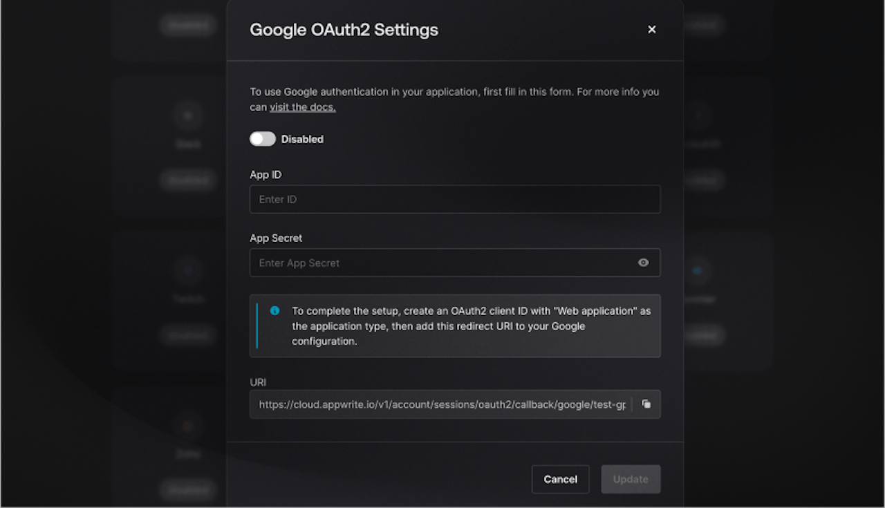Click the 'Google OAuth2 Settings' dialog title

coord(344,30)
